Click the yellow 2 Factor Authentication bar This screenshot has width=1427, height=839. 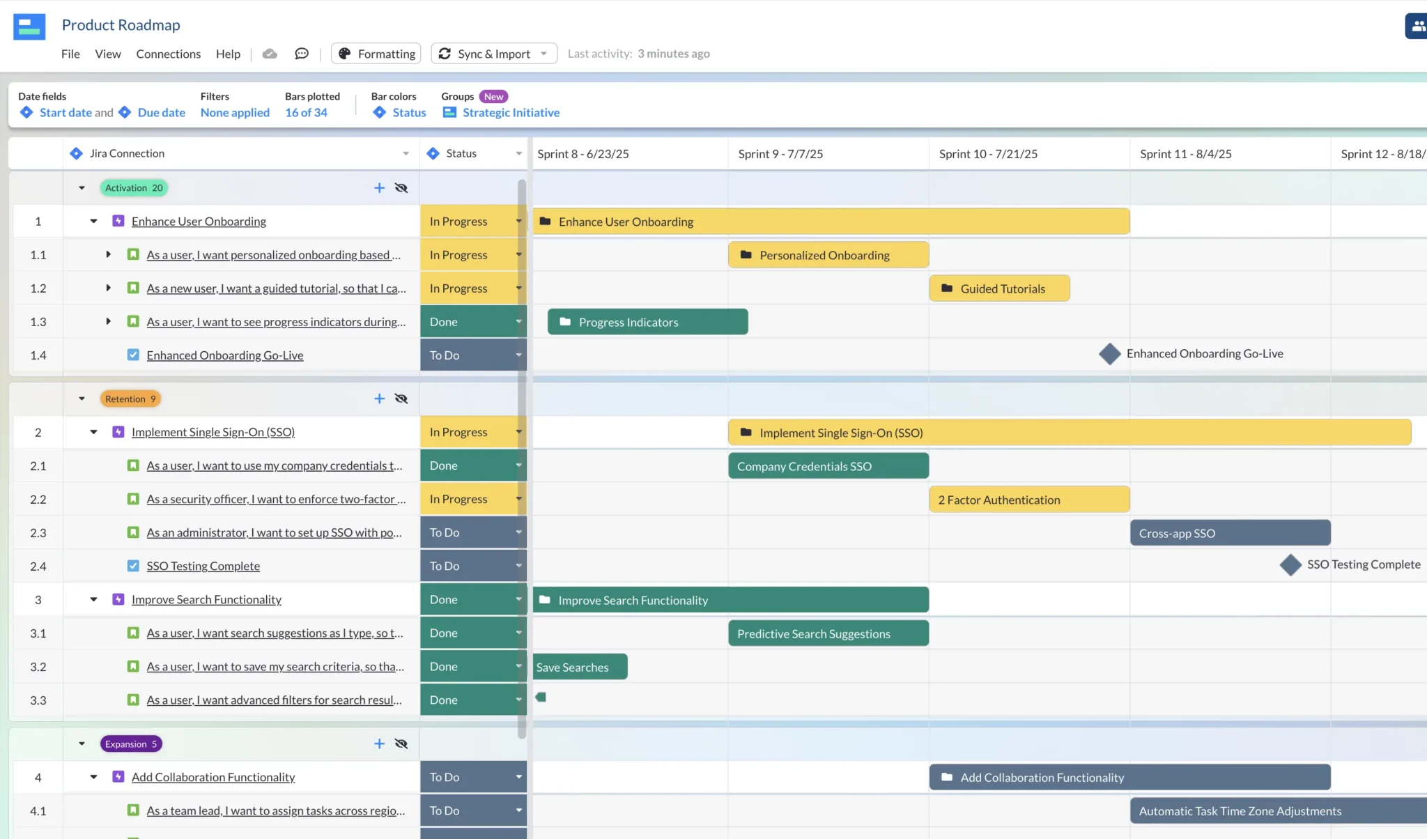[1029, 500]
